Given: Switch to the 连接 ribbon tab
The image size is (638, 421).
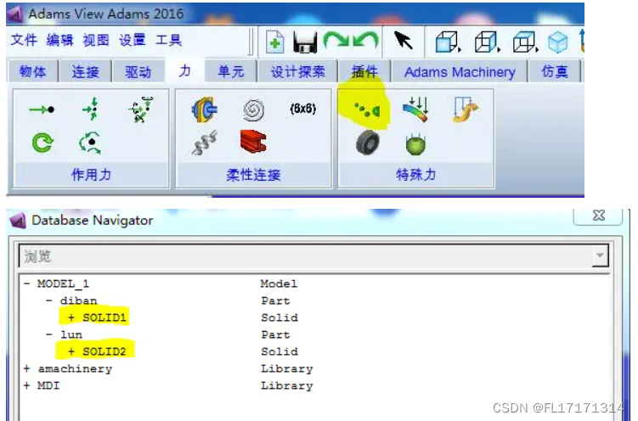Looking at the screenshot, I should pos(85,72).
